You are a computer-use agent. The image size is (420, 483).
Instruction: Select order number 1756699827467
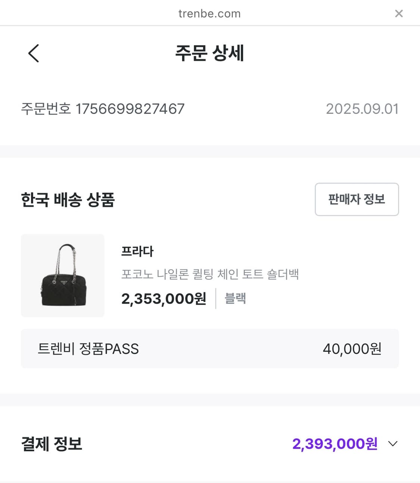click(130, 109)
